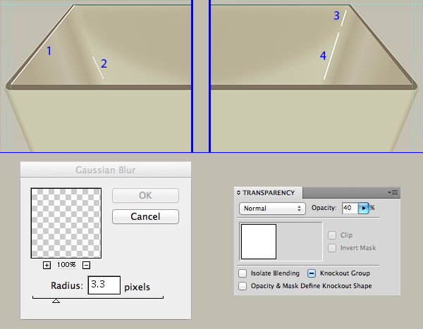The width and height of the screenshot is (423, 329).
Task: Cancel the Gaussian Blur dialog
Action: click(145, 216)
